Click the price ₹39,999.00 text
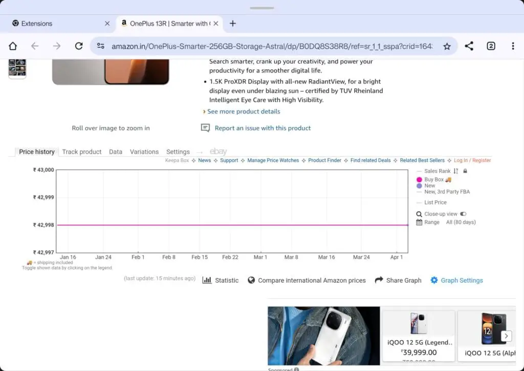 tap(419, 352)
